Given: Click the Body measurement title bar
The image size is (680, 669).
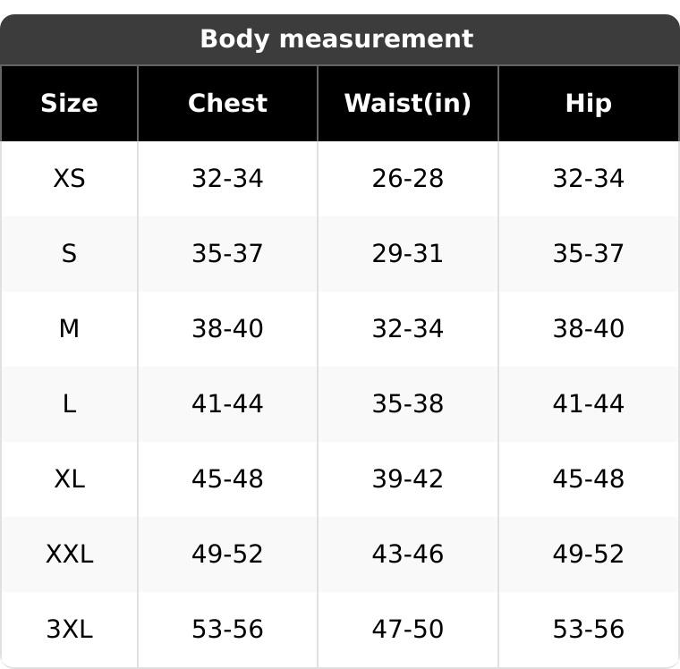Looking at the screenshot, I should [x=336, y=39].
